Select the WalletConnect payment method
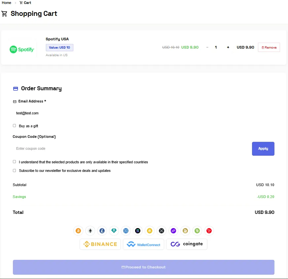 pos(143,244)
